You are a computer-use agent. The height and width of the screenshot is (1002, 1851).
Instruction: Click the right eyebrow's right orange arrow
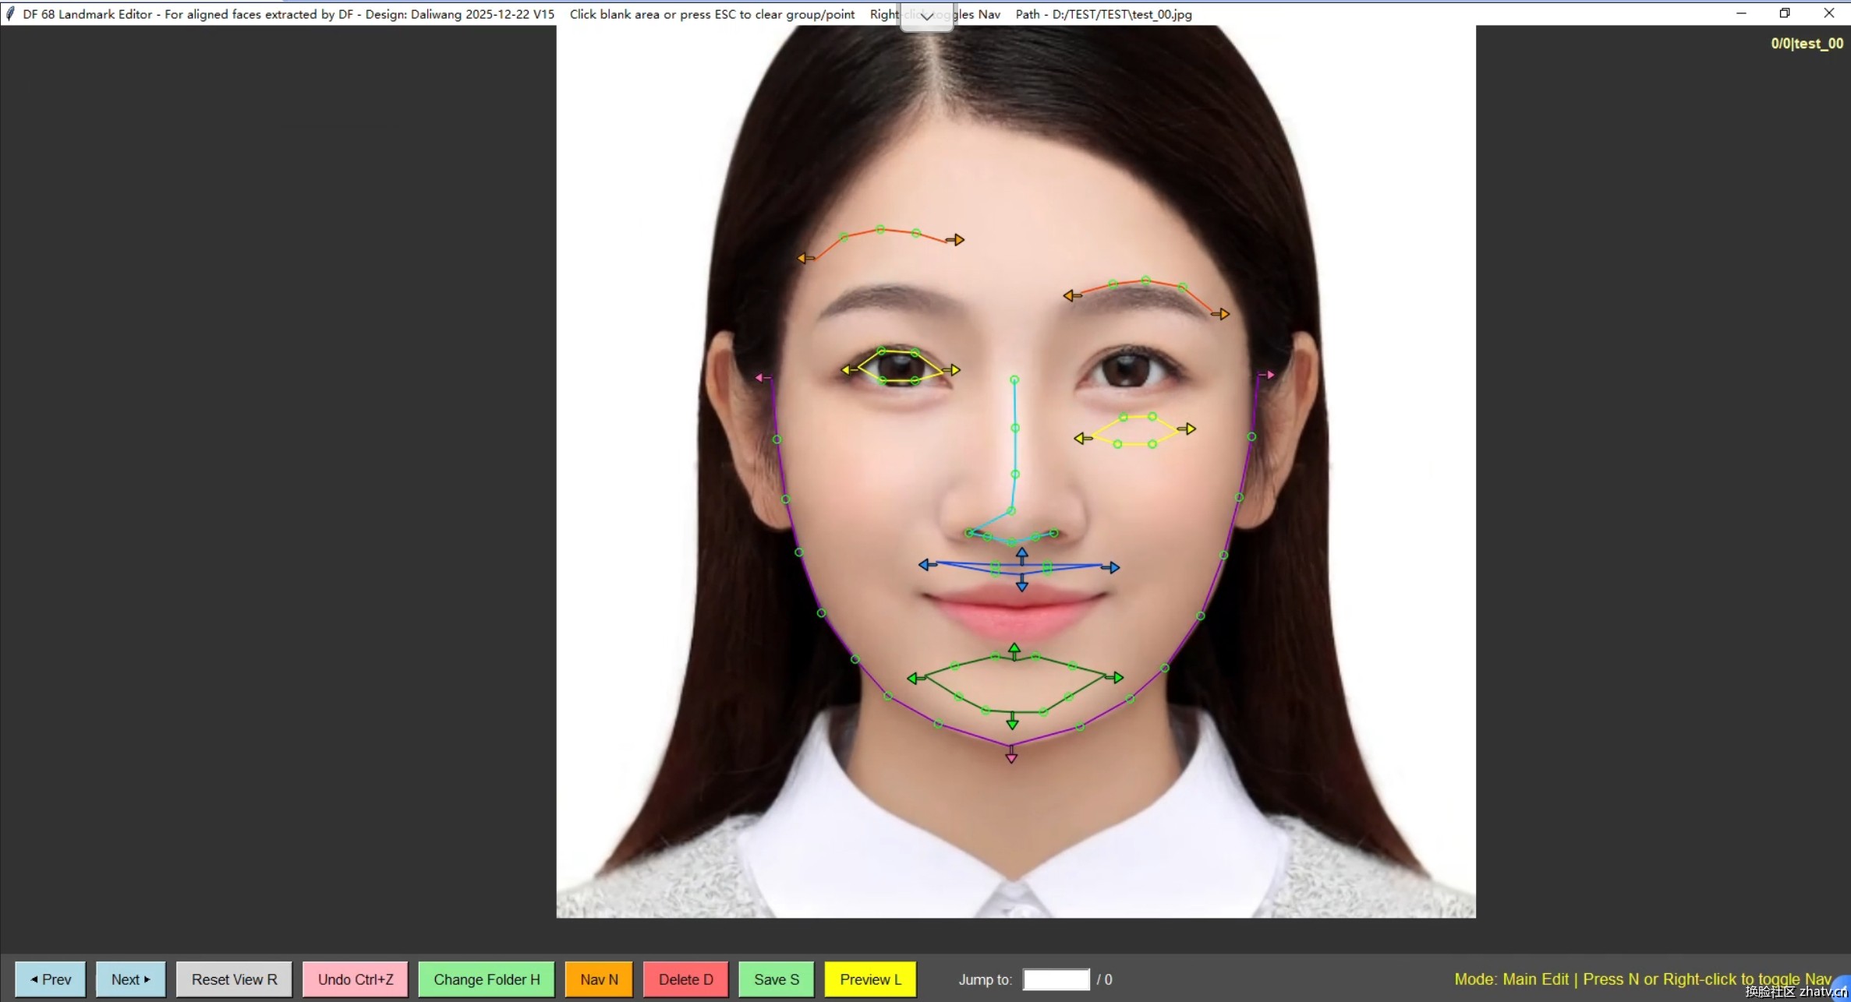pos(1223,314)
